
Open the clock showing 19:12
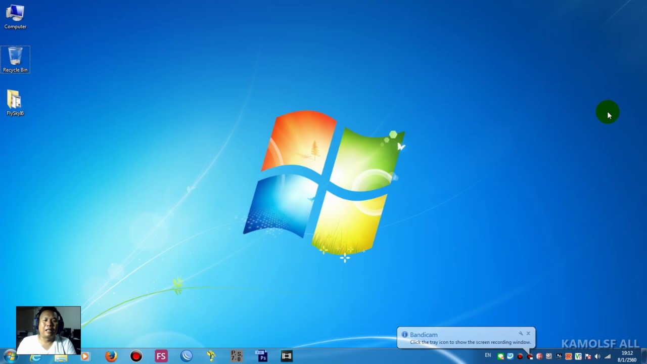click(x=627, y=356)
